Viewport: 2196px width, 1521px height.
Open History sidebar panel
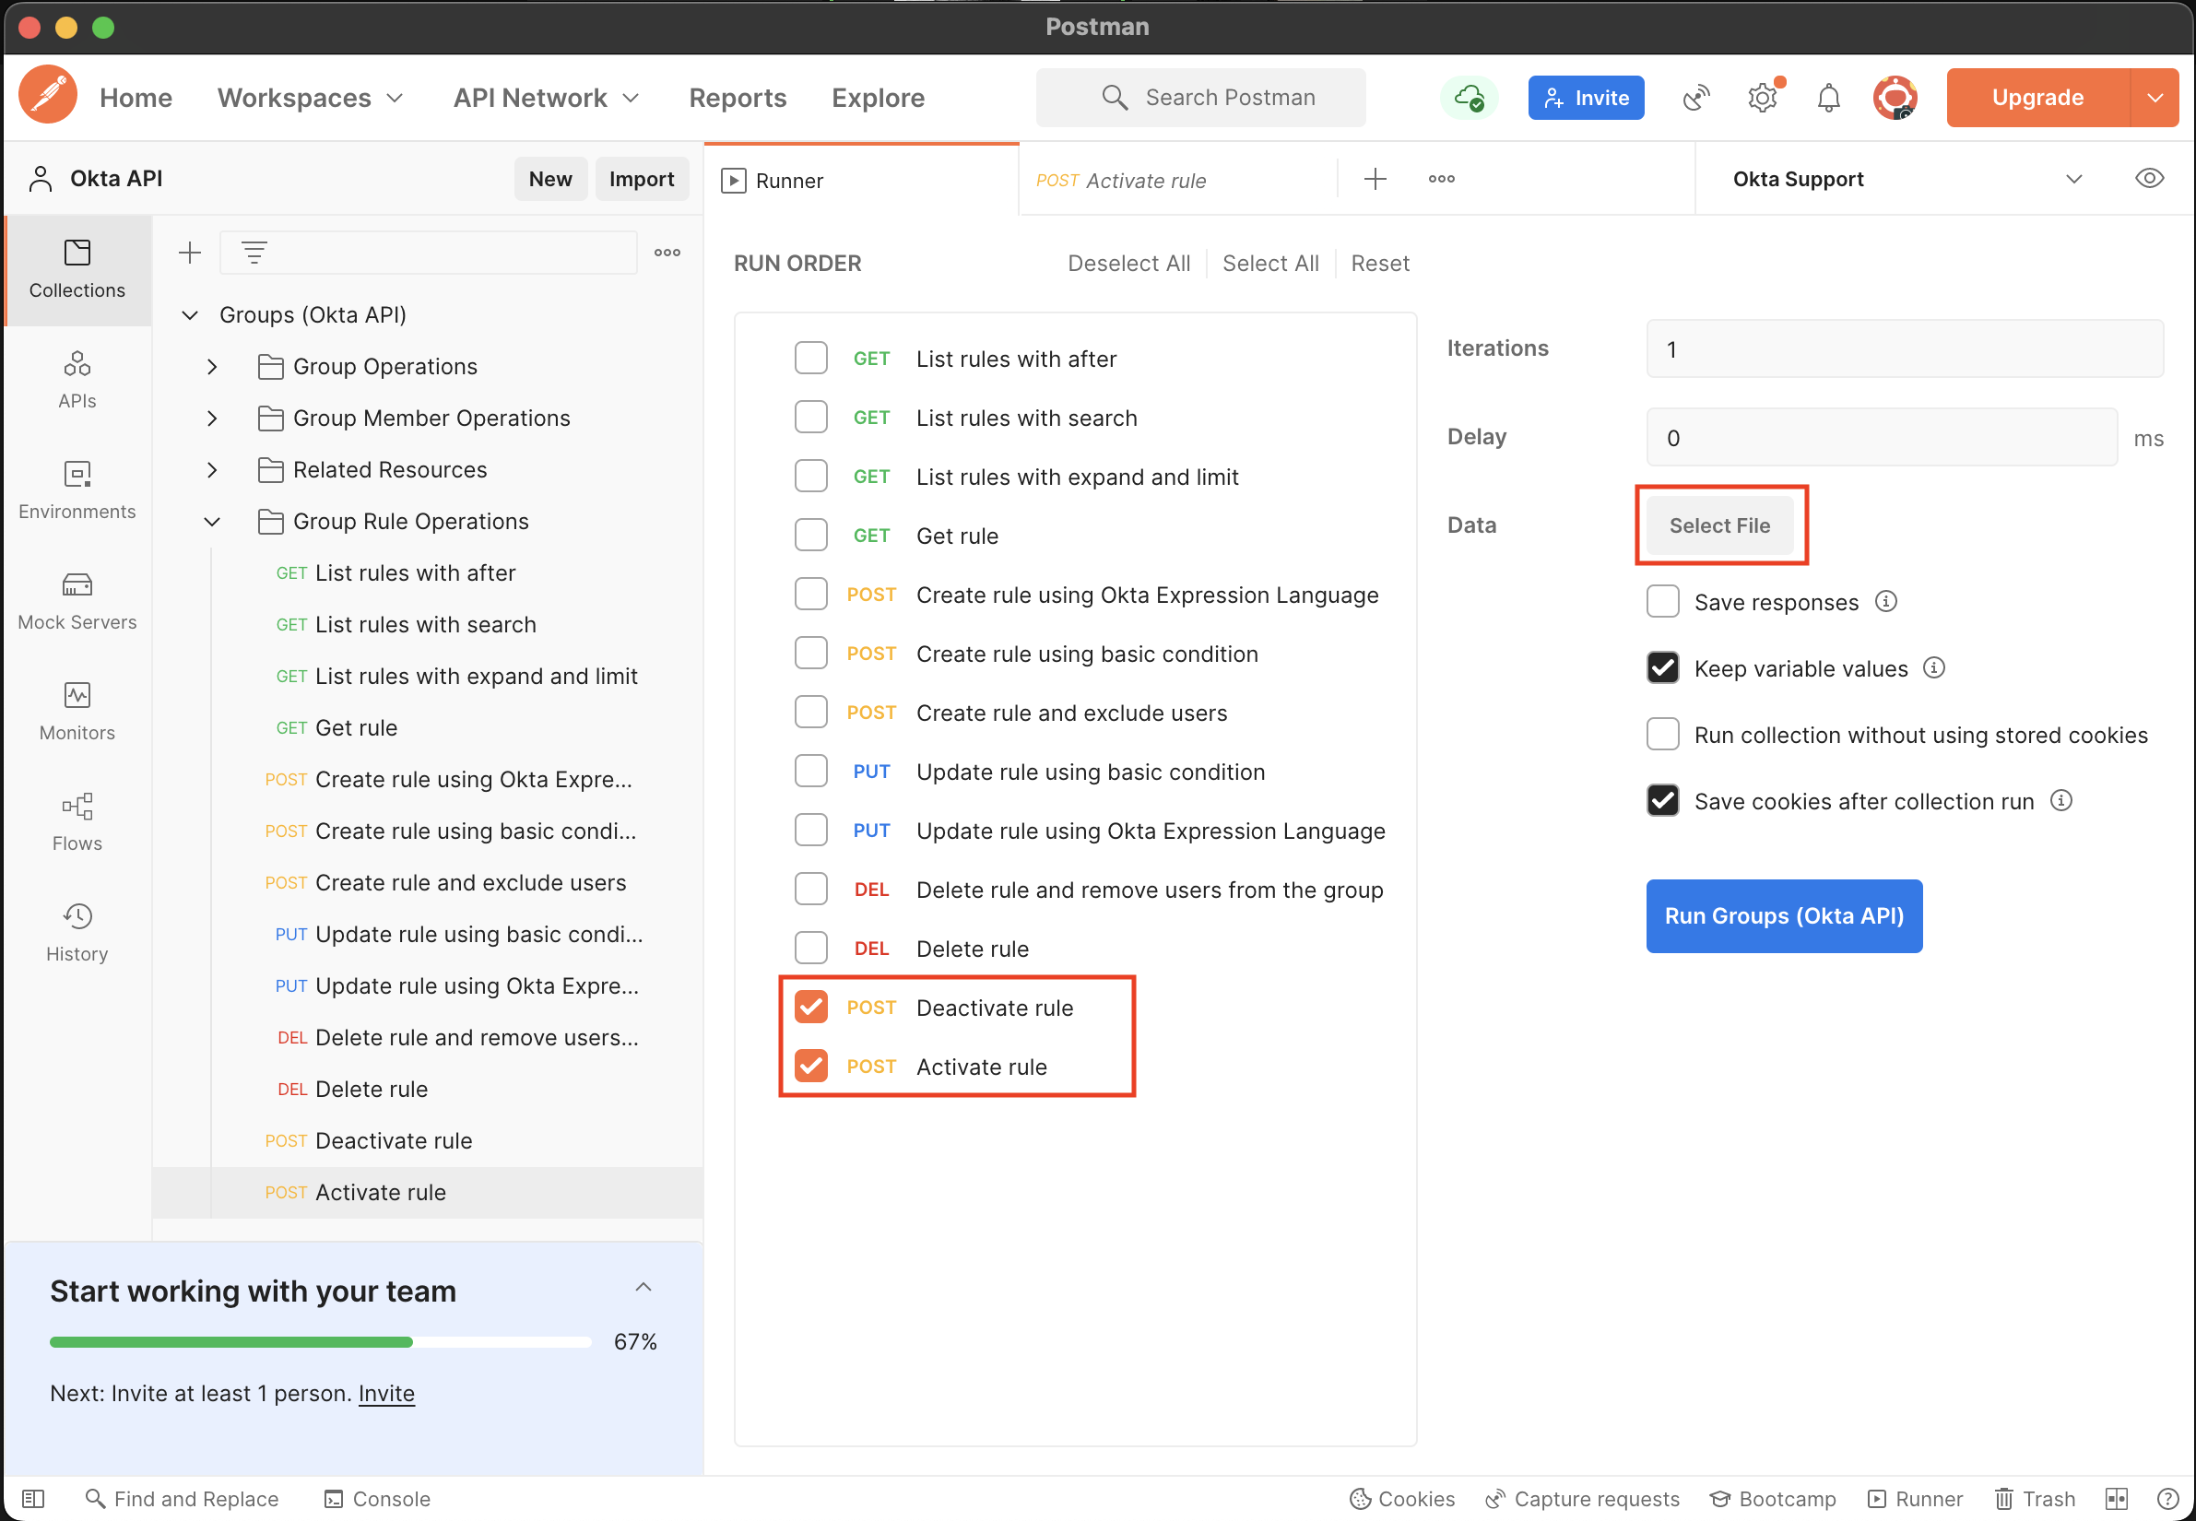pos(77,933)
